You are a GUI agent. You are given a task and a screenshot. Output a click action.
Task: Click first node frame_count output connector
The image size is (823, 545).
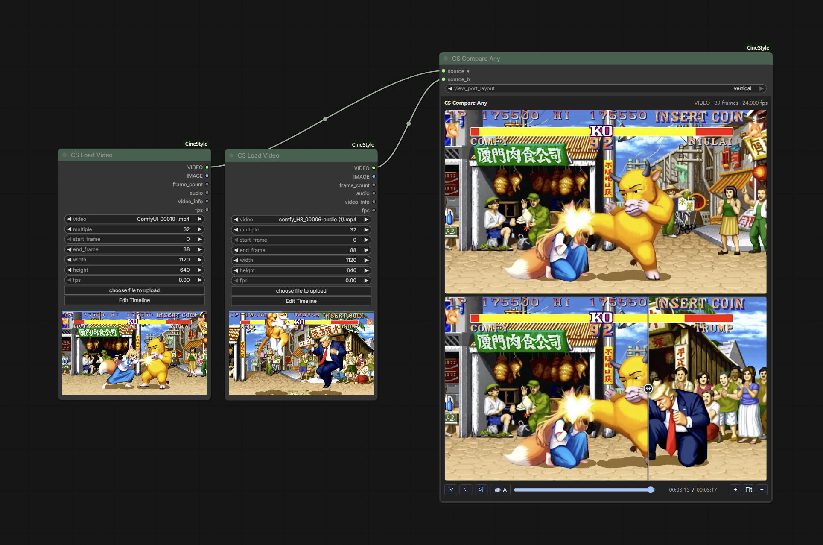(207, 185)
